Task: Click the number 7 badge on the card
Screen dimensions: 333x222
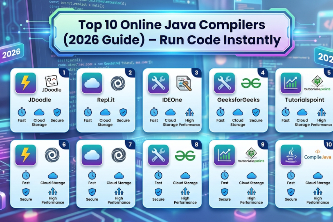Action: [x=130, y=145]
